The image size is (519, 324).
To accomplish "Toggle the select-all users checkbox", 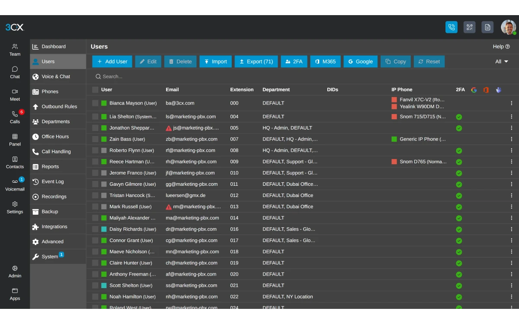I will (x=95, y=89).
